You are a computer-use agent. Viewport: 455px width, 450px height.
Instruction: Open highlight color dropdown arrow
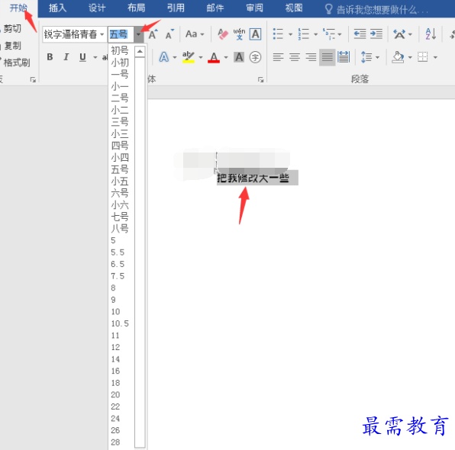point(201,57)
